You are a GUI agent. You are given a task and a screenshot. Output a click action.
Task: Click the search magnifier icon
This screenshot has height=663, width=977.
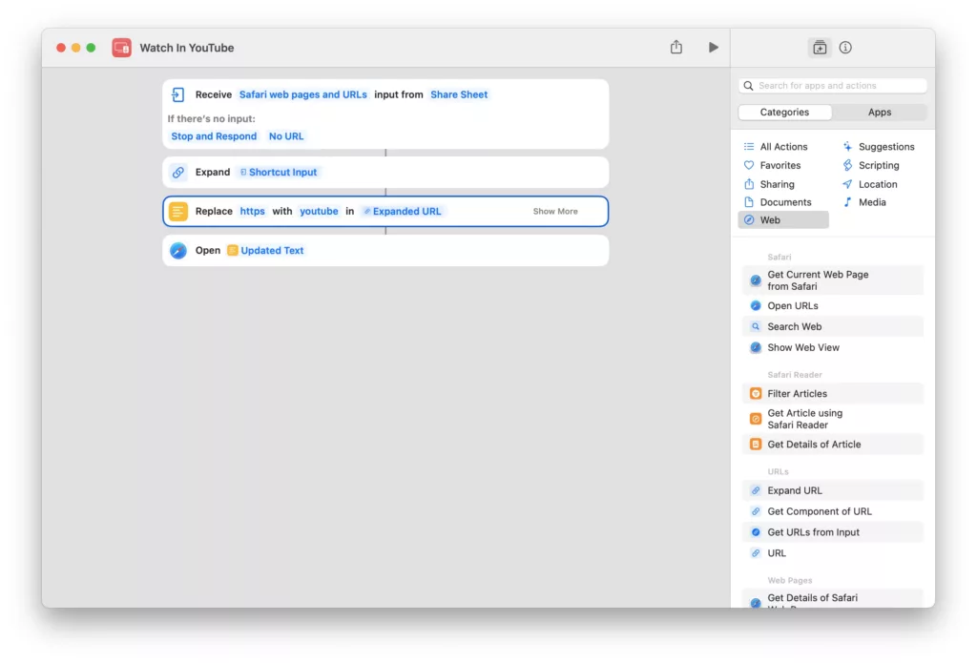pos(748,85)
